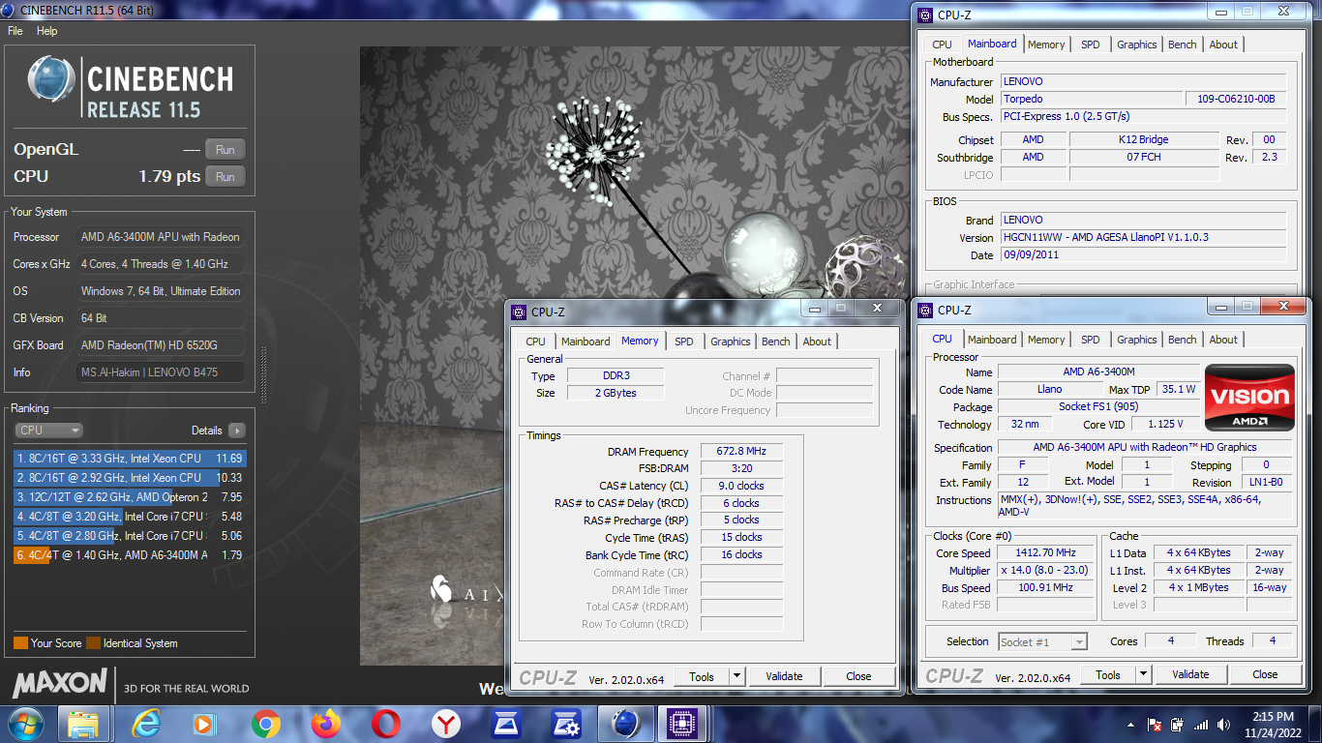
Task: Switch to About tab in bottom-right CPU window
Action: coord(1223,340)
